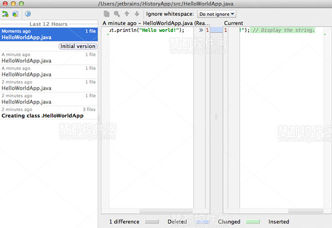The height and width of the screenshot is (228, 332).
Task: Click the Initial version label
Action: click(x=78, y=46)
